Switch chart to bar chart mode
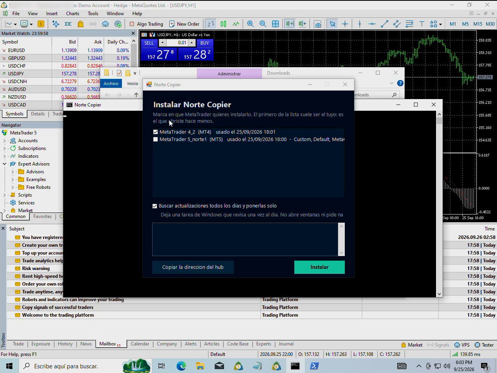 pos(211,24)
